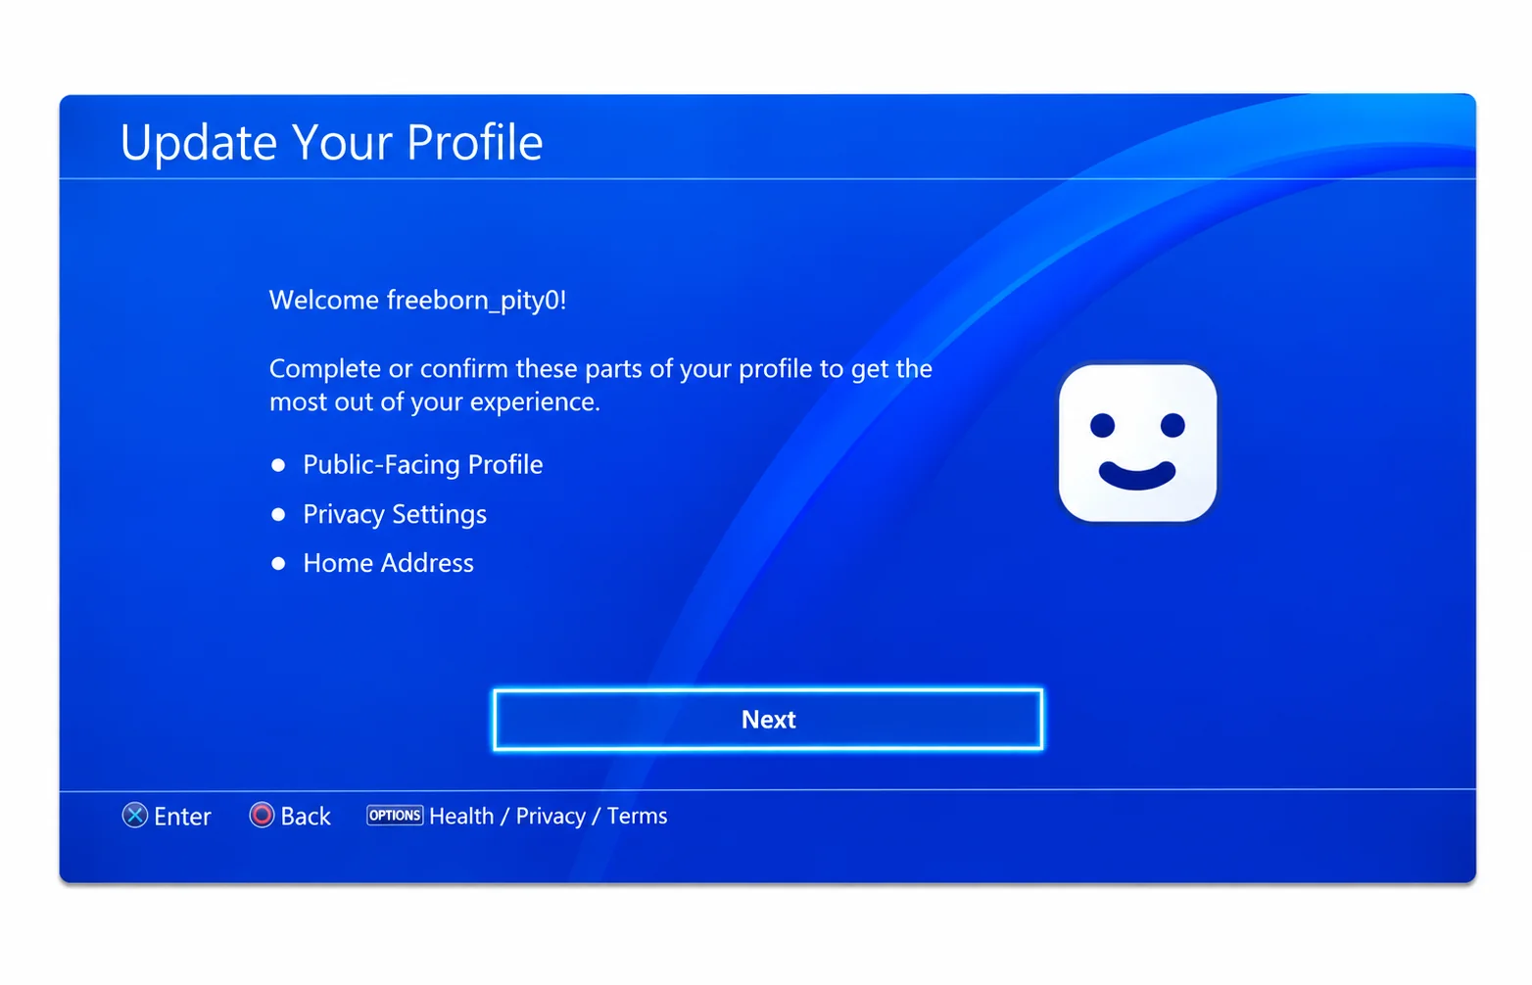Image resolution: width=1532 pixels, height=985 pixels.
Task: Select the Public-Facing Profile item
Action: click(422, 464)
